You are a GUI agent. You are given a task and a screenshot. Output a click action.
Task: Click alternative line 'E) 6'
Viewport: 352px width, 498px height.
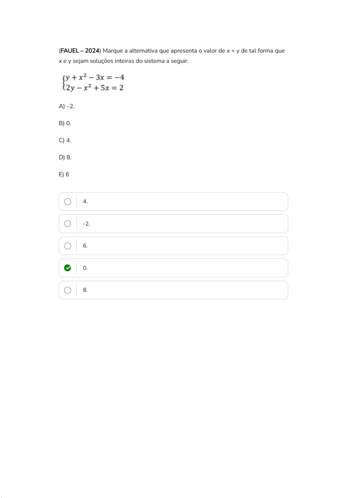[x=64, y=174]
